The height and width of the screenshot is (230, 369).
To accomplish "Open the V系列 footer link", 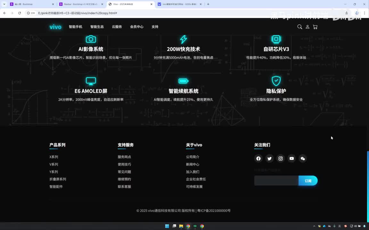I will 54,164.
